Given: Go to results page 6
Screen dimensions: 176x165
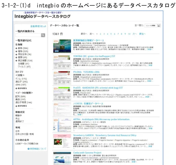Looking at the screenshot, I should coord(115,34).
